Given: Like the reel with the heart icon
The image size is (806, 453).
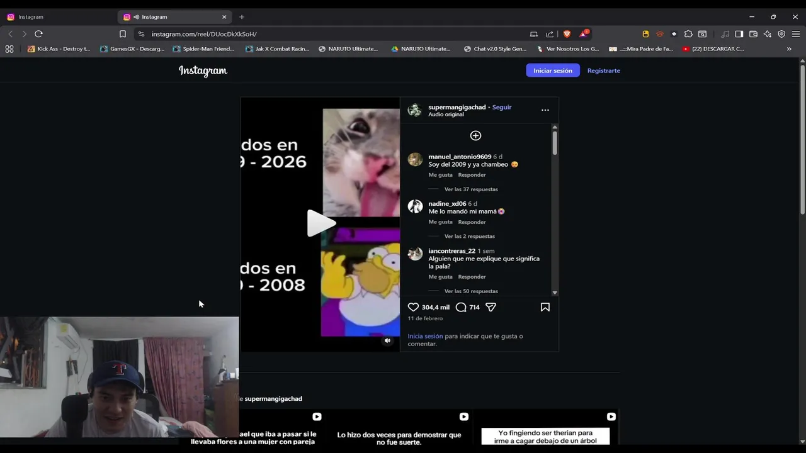Looking at the screenshot, I should (x=413, y=307).
